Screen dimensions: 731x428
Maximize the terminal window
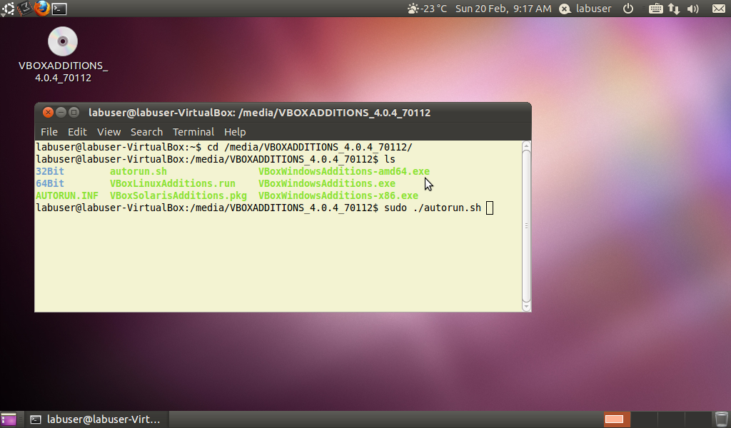pos(74,112)
